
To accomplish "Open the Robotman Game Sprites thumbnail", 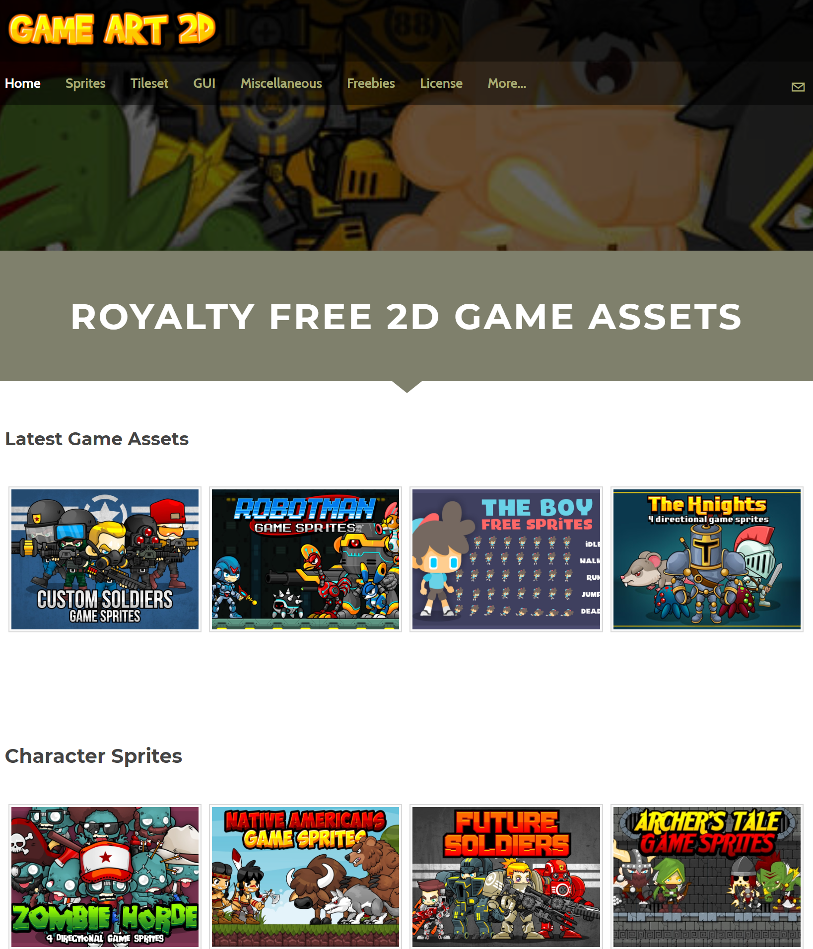I will click(305, 559).
